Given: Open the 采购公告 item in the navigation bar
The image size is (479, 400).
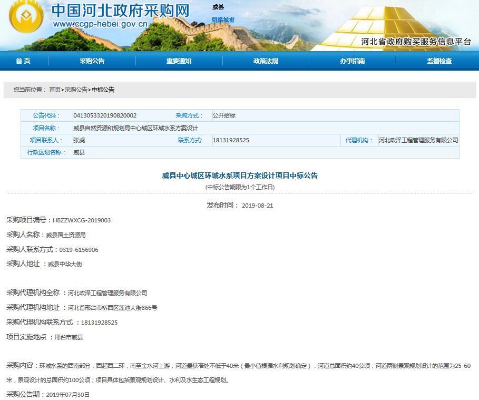Looking at the screenshot, I should point(92,61).
